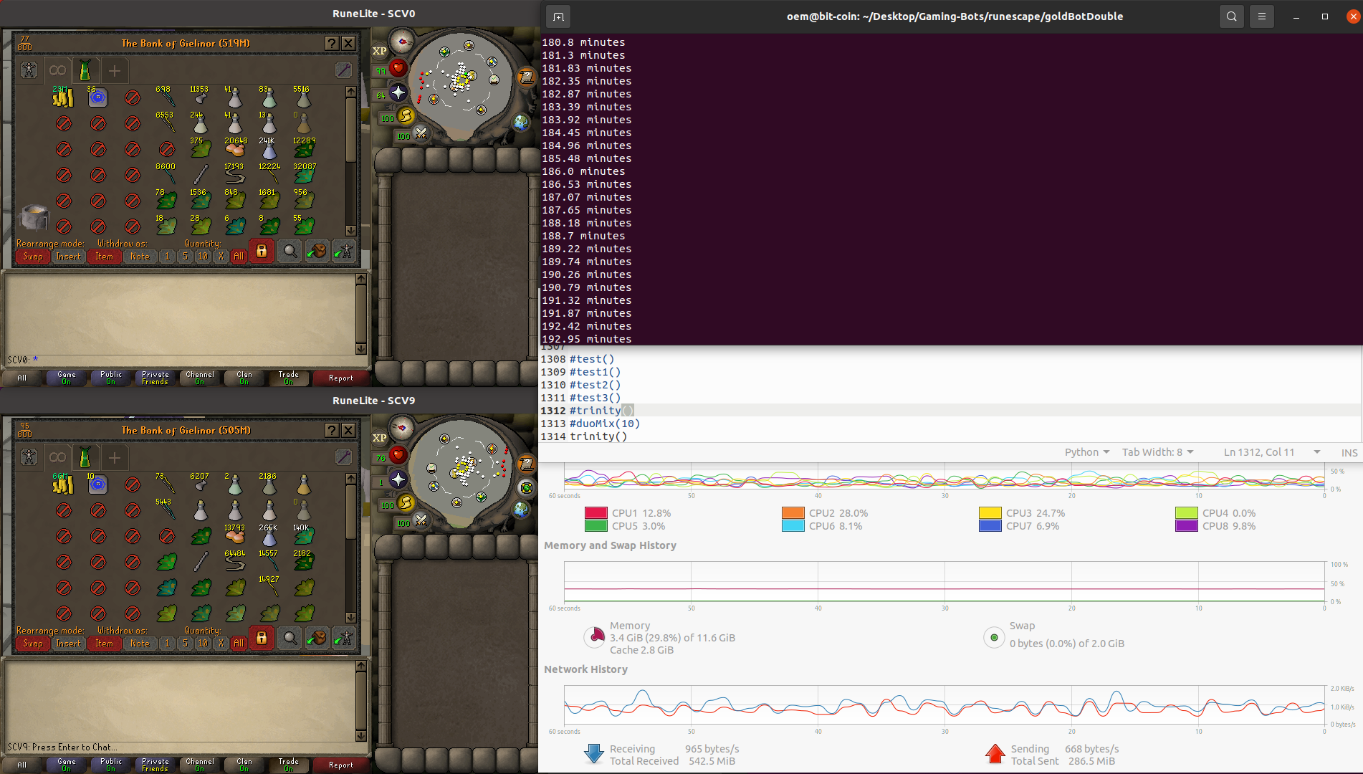Screen dimensions: 1363x774
Task: Set quantity to All in SCV0 bank
Action: [239, 256]
